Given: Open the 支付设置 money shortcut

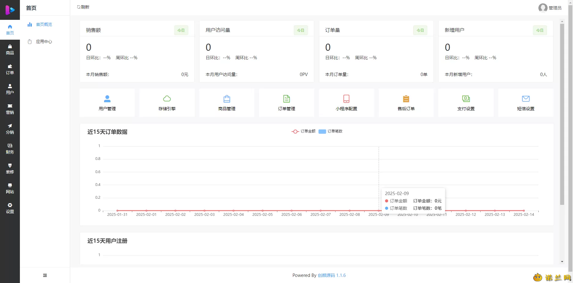Looking at the screenshot, I should click(466, 103).
